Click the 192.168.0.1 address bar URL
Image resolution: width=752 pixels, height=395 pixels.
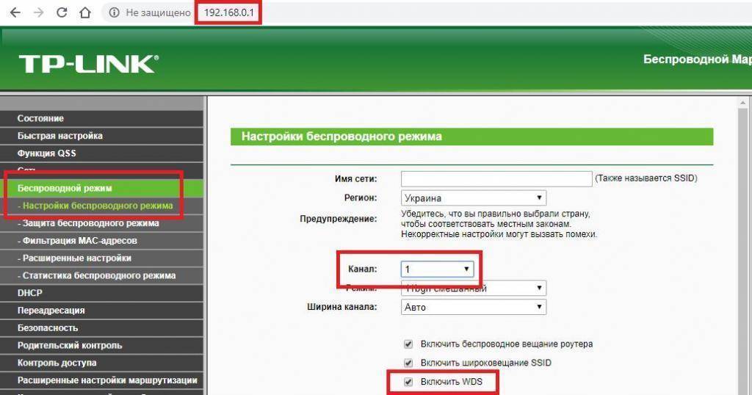(x=228, y=13)
